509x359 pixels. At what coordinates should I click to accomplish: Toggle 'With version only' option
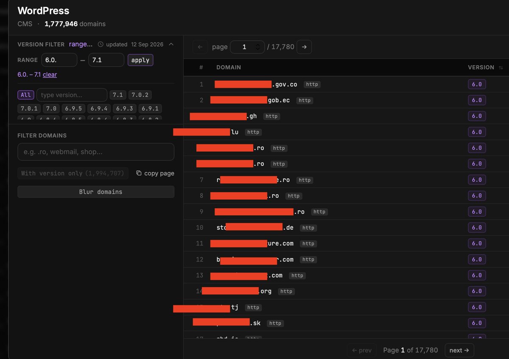pos(73,173)
